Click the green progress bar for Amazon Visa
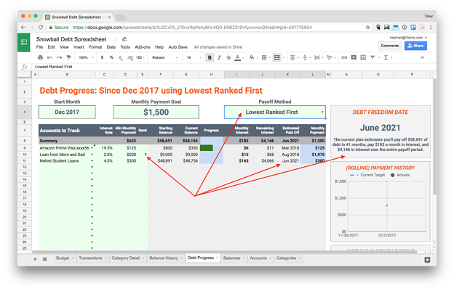Screen dimensions: 454x291 [207, 148]
